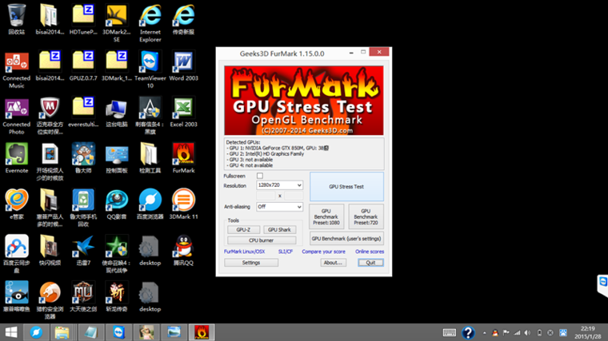
Task: Select the Connected Photo desktop icon
Action: pyautogui.click(x=17, y=116)
